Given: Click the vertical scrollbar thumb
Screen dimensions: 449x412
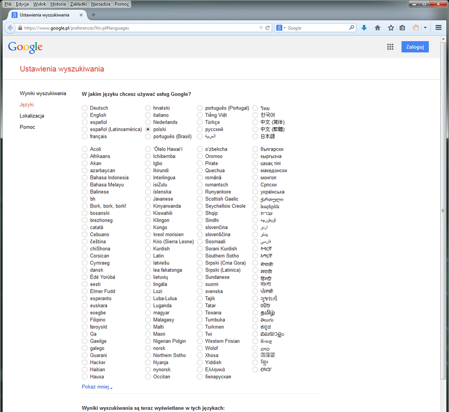Looking at the screenshot, I should (443, 211).
